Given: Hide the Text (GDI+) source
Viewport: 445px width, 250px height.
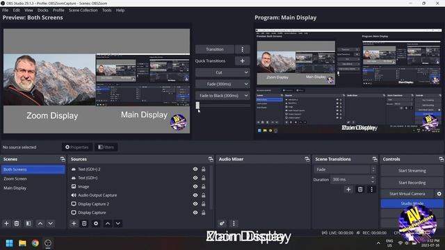Looking at the screenshot, I should click(195, 178).
